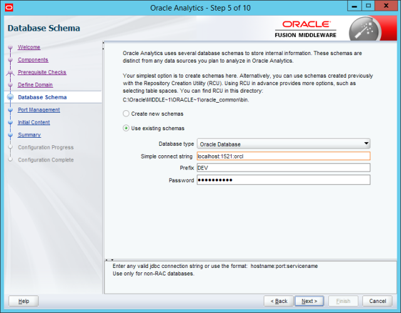
Task: Toggle the help message pane splitter arrows
Action: pyautogui.click(x=110, y=260)
